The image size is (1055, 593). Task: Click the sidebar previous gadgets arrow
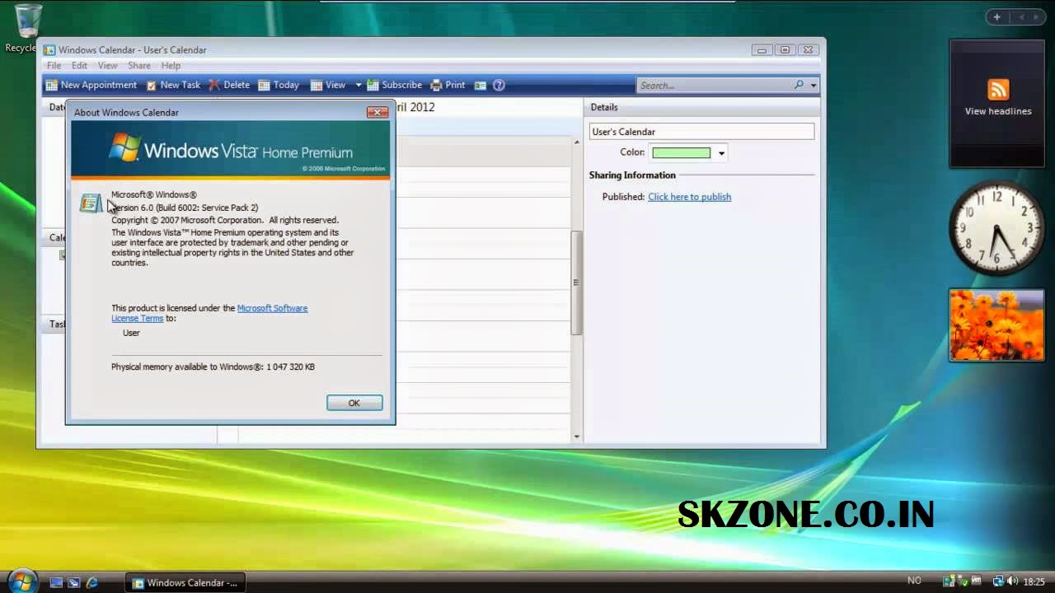coord(1021,17)
